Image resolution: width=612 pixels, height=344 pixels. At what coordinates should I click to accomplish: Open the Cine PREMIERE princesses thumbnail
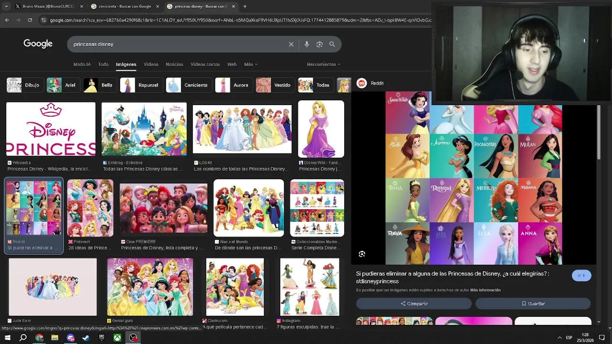[x=164, y=208]
